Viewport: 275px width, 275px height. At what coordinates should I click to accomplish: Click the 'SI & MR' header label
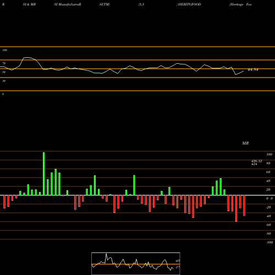29,4
